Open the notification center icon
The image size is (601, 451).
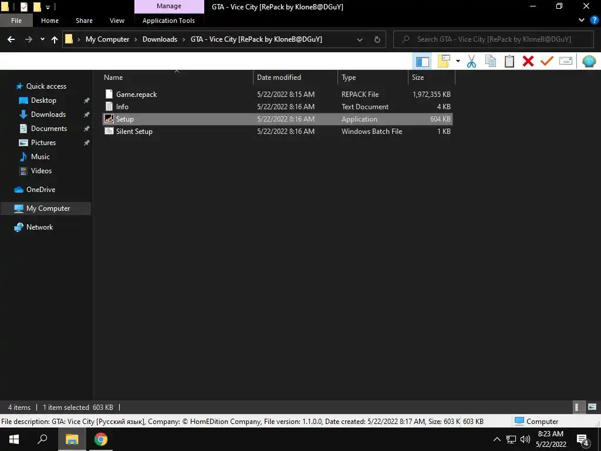(583, 440)
